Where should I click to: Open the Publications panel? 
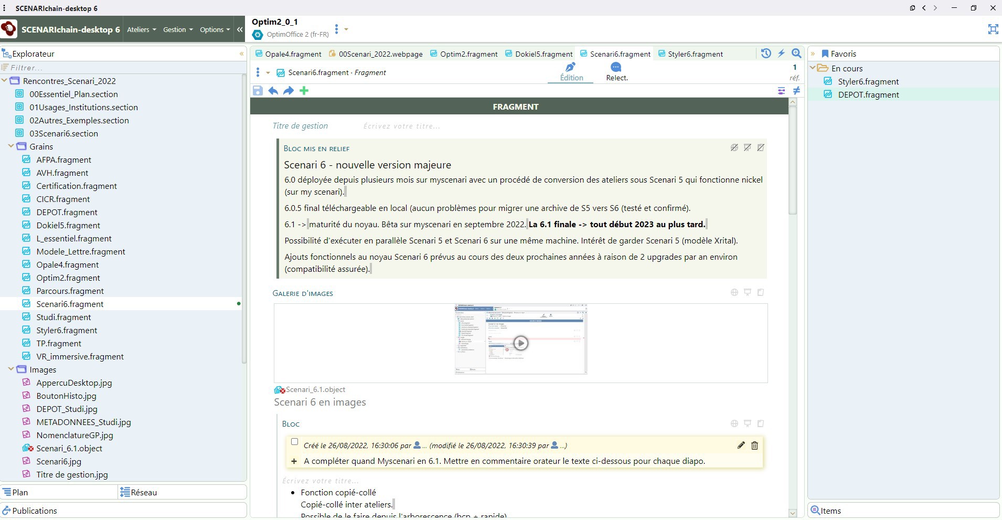click(x=35, y=511)
